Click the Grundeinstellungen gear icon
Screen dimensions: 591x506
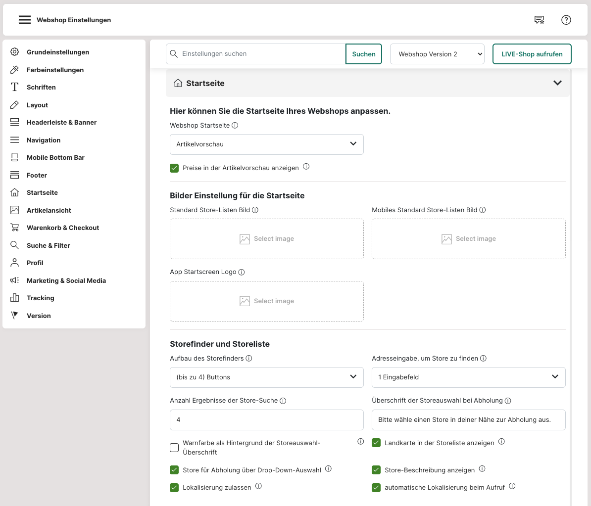point(15,52)
